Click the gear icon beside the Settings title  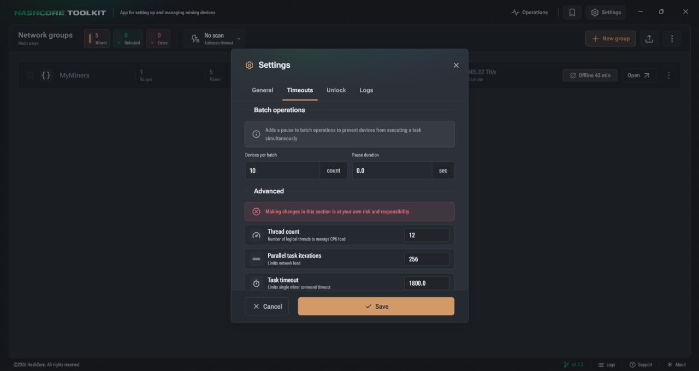tap(250, 65)
